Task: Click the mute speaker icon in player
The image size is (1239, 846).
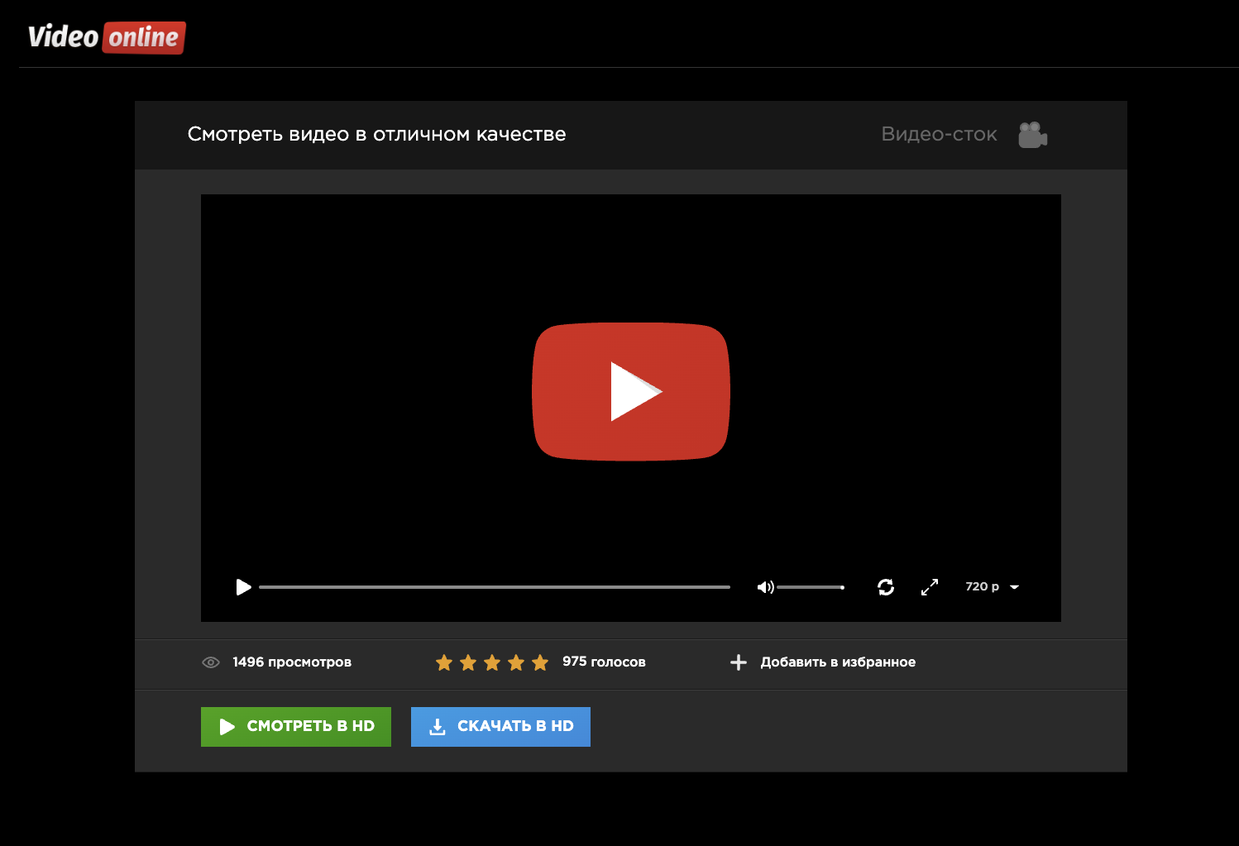Action: pyautogui.click(x=765, y=587)
